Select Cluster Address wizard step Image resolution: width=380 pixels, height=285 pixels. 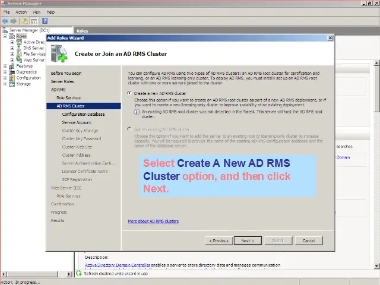[76, 155]
